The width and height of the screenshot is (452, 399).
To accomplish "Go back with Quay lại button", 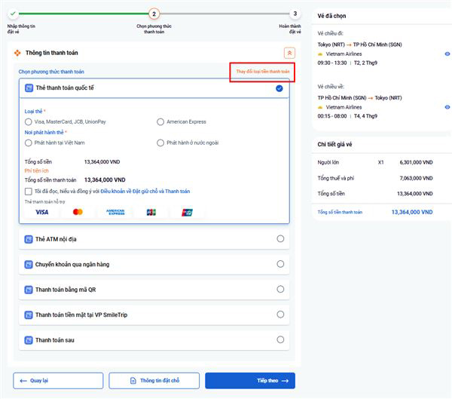I will (x=58, y=381).
